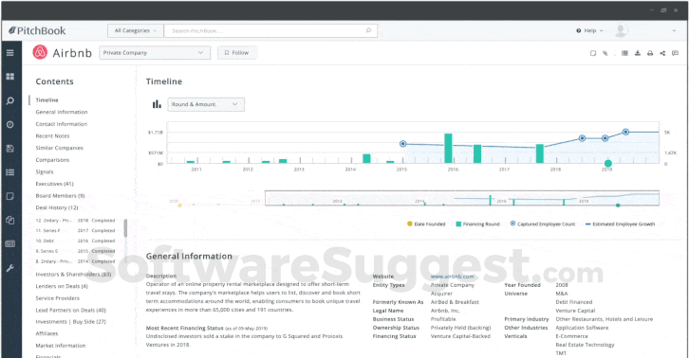Screen dimensions: 689x358
Task: Select Timeline in Contents
Action: (47, 100)
